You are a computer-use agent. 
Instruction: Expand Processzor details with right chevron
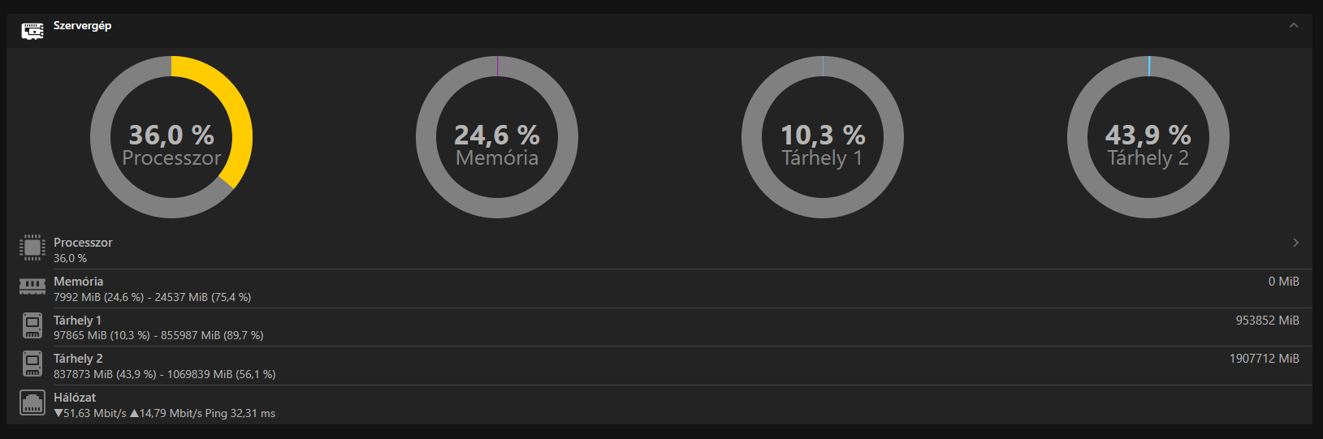[1295, 243]
